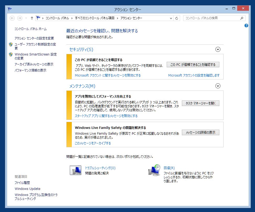
Task: Click the troubleshooting computer icon
Action: [75, 170]
